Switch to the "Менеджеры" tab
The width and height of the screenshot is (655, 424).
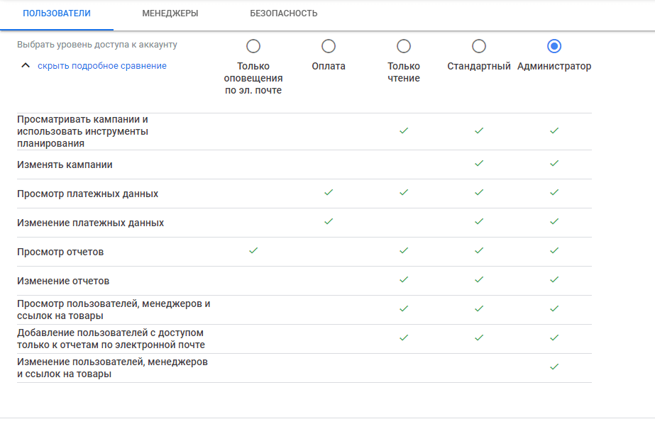(x=170, y=13)
